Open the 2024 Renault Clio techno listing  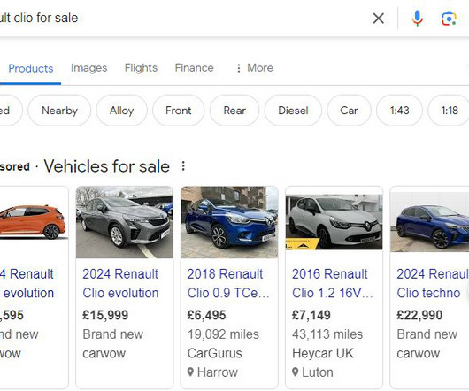pos(433,283)
